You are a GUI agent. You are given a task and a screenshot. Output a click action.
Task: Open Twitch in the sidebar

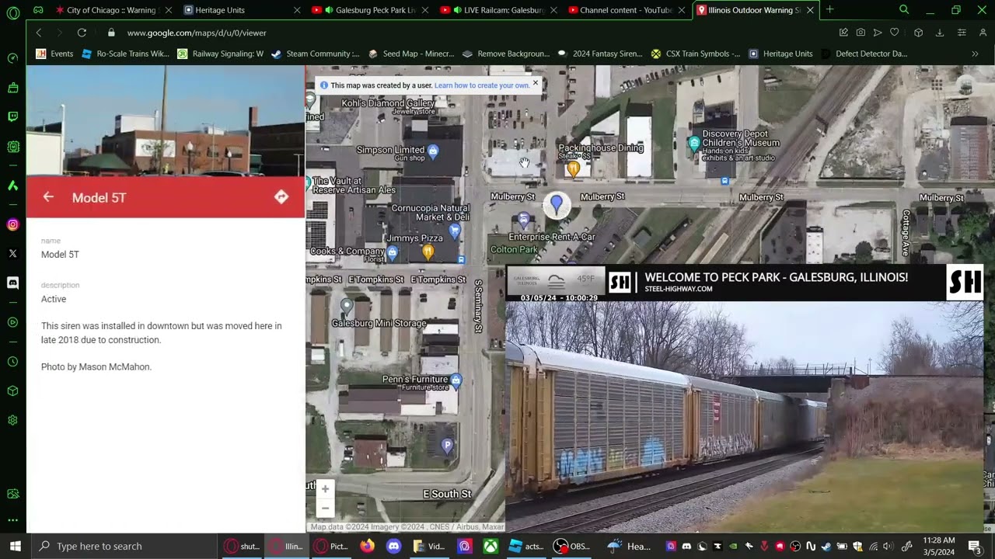coord(12,116)
